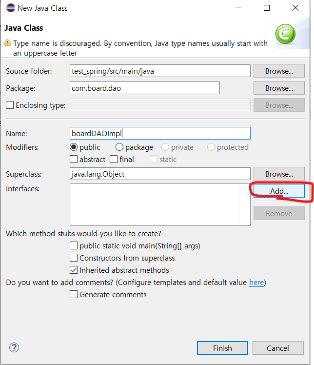
Task: Click into the Source folder text field
Action: 160,71
